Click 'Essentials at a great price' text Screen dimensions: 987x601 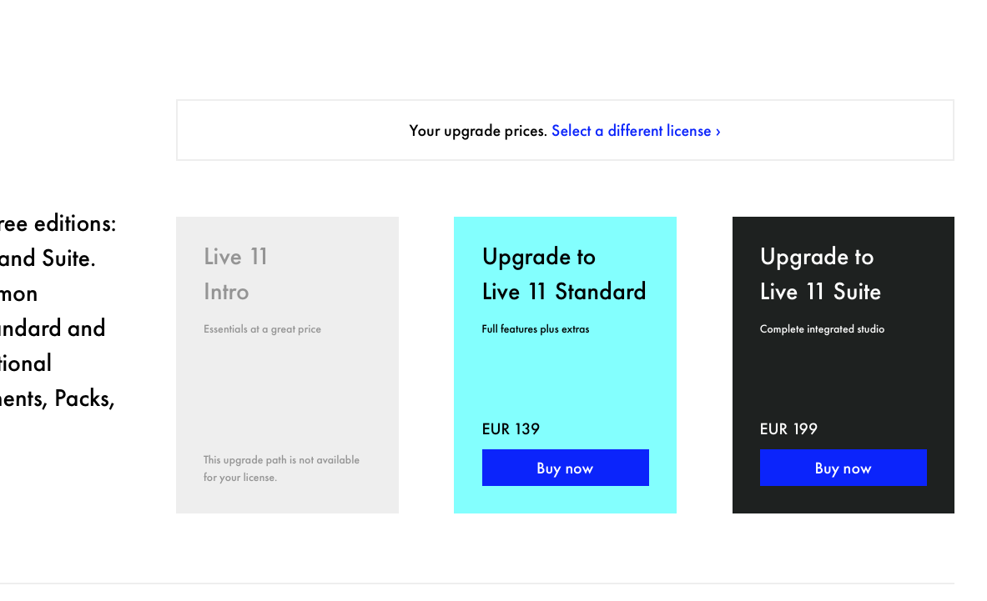262,328
